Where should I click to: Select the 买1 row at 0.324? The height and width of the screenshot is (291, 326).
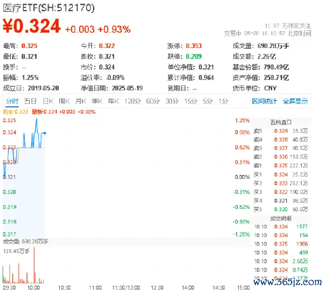pyautogui.click(x=280, y=175)
